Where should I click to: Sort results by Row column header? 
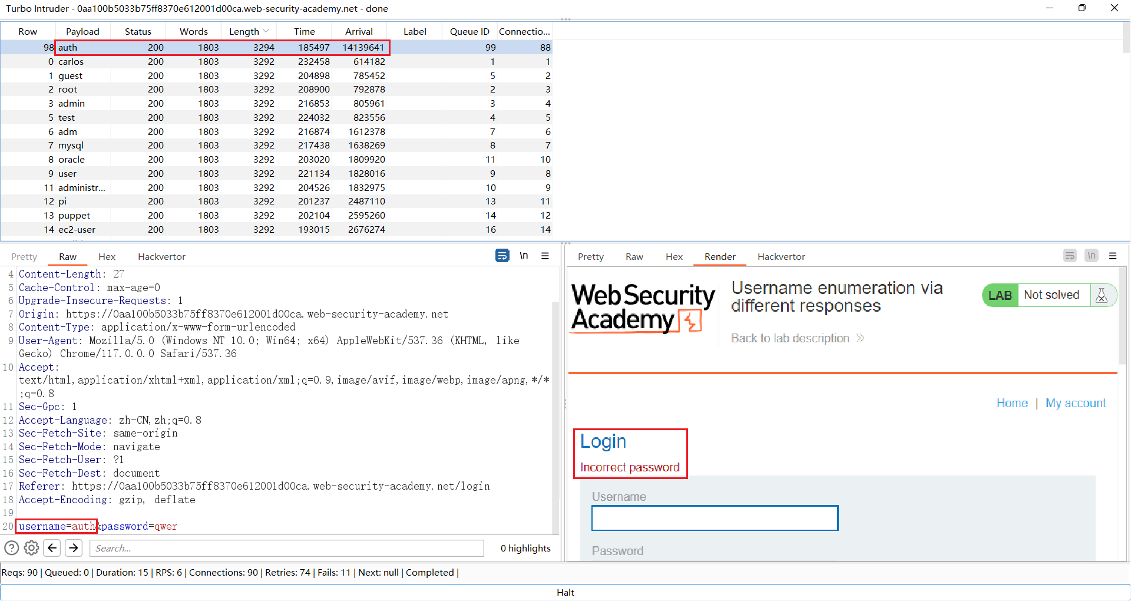(x=28, y=31)
